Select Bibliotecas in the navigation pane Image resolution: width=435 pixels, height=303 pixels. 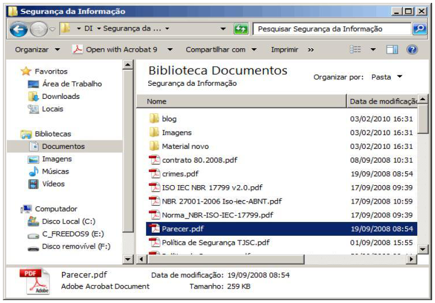[46, 134]
